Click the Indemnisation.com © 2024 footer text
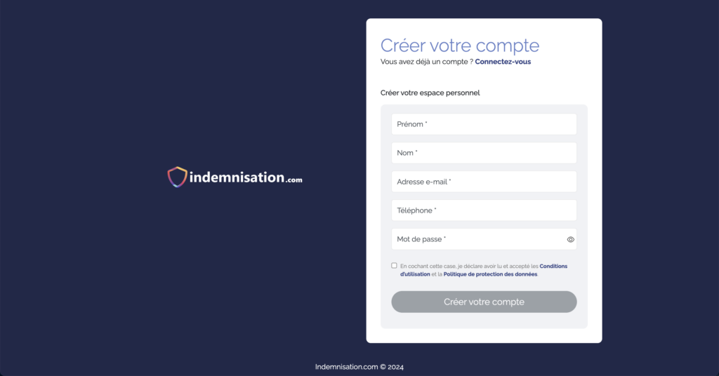 [x=359, y=367]
